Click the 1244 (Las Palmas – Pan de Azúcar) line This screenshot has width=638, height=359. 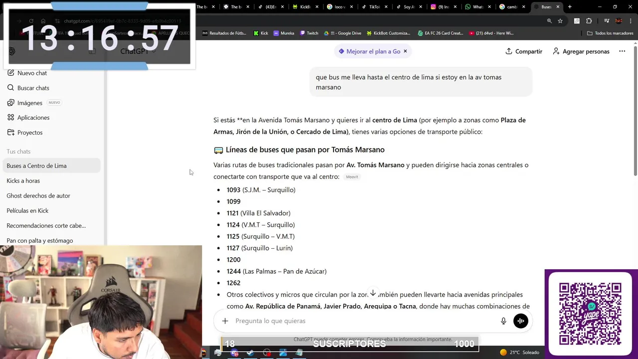[276, 272]
